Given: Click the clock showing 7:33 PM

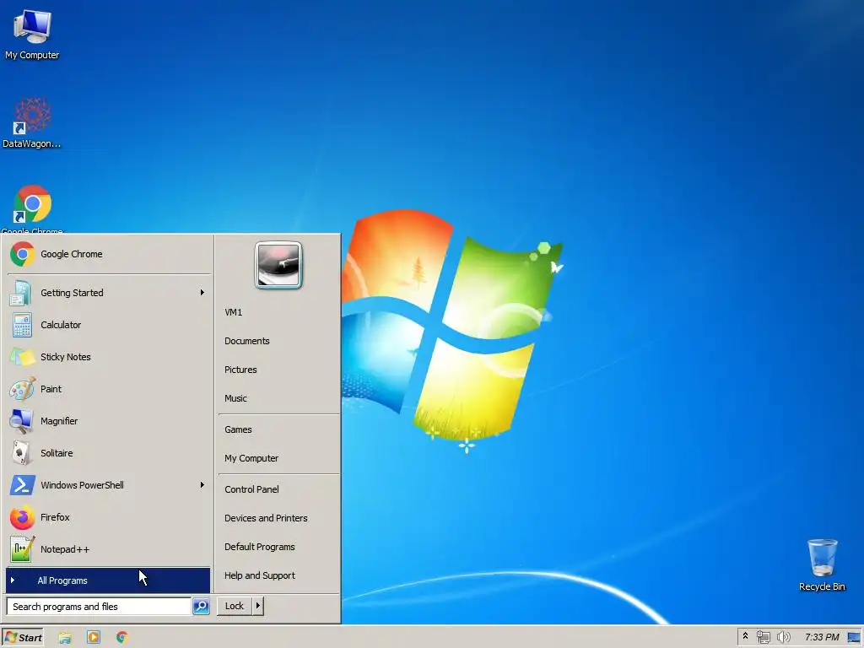Looking at the screenshot, I should (822, 638).
